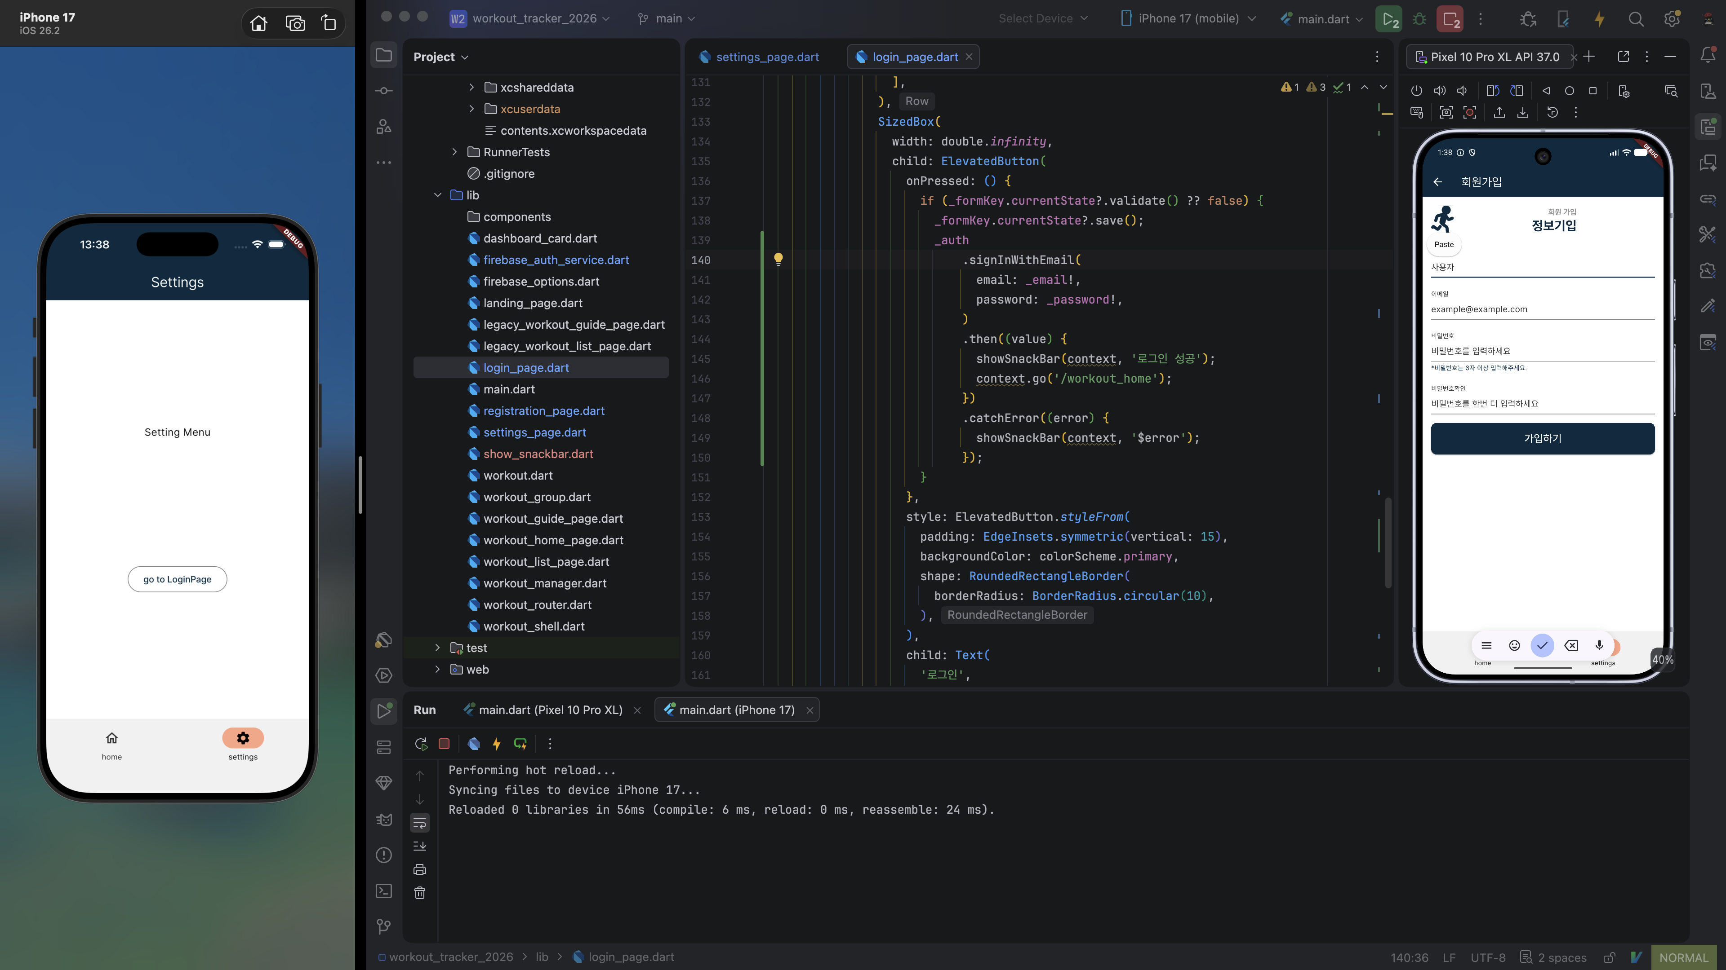Viewport: 1726px width, 970px height.
Task: Open registration_page.dart in project tree
Action: coord(544,410)
